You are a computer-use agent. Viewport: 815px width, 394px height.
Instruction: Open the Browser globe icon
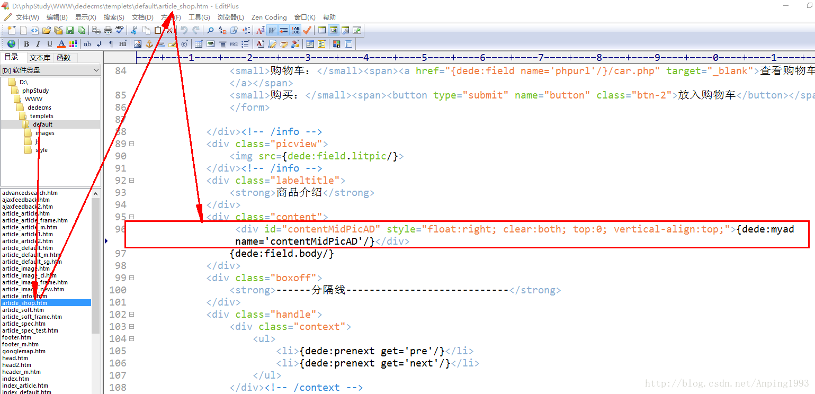tap(11, 44)
